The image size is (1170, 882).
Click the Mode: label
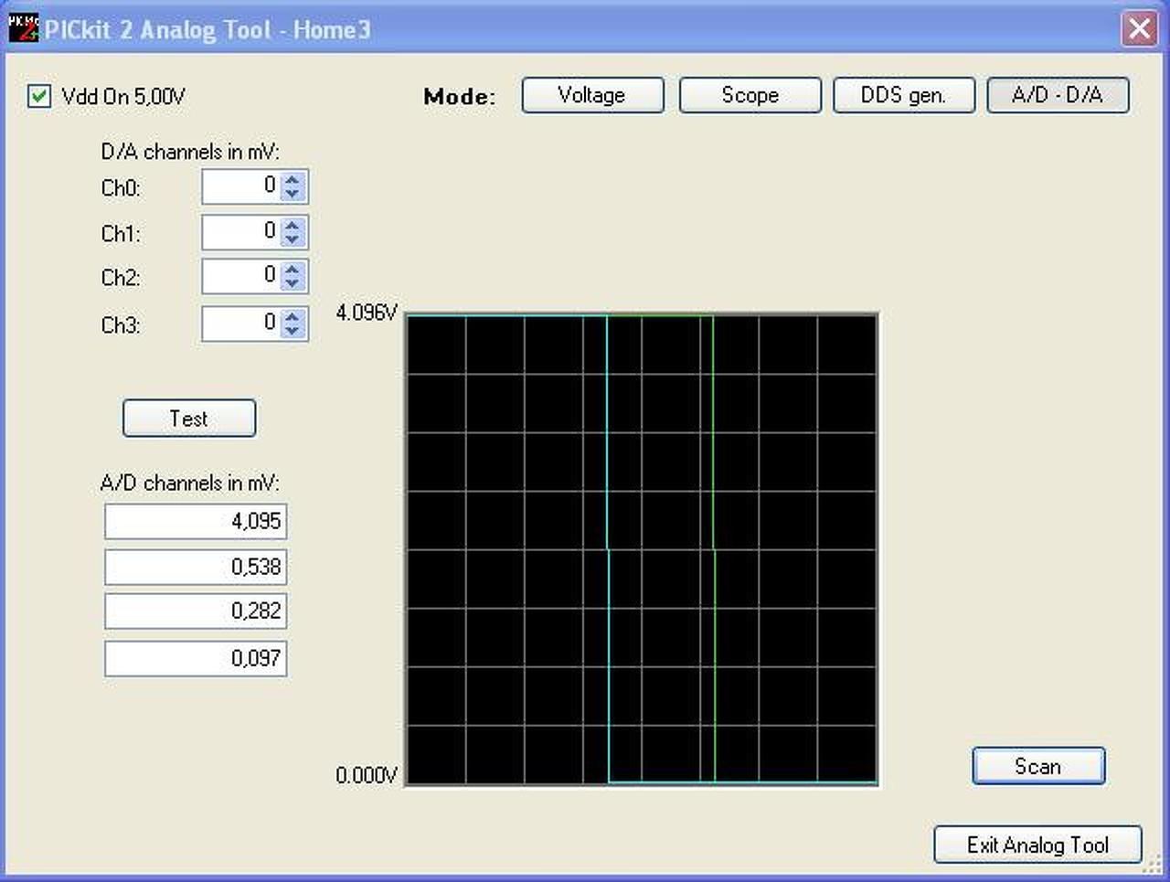point(460,97)
